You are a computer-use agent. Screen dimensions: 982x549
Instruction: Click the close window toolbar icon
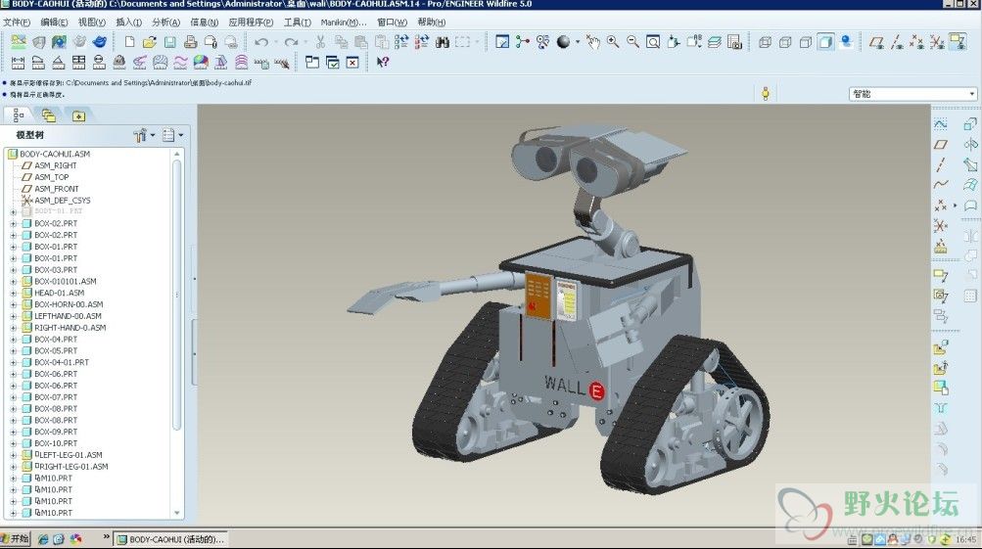(352, 62)
